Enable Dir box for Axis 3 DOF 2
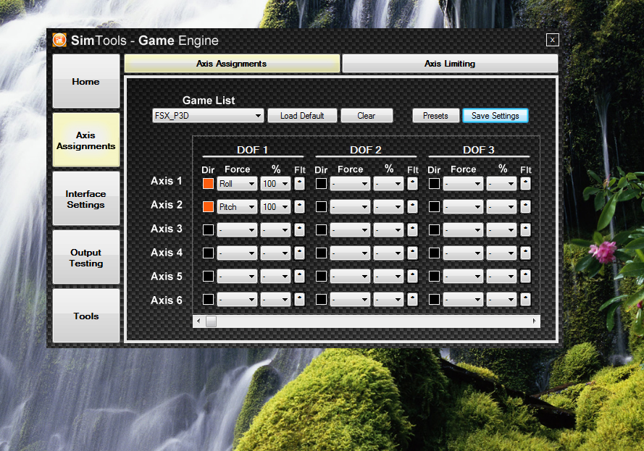 321,229
